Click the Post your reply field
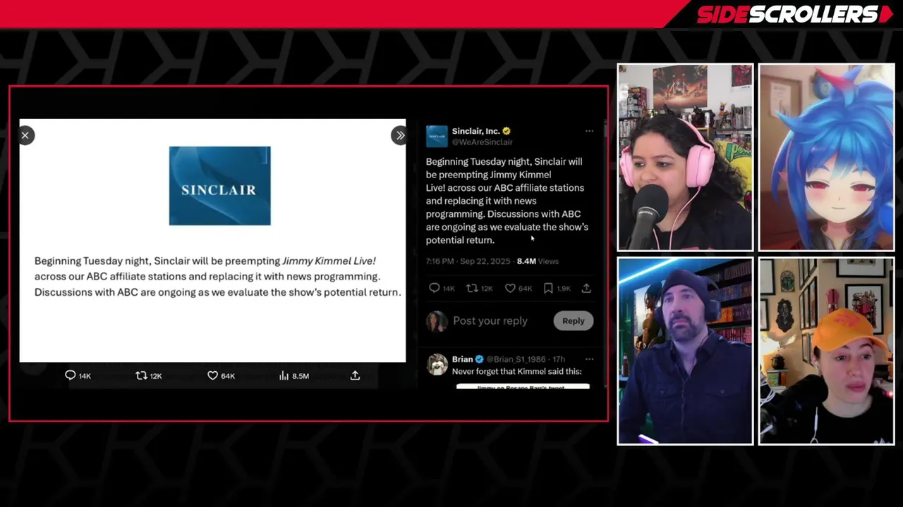 [490, 321]
